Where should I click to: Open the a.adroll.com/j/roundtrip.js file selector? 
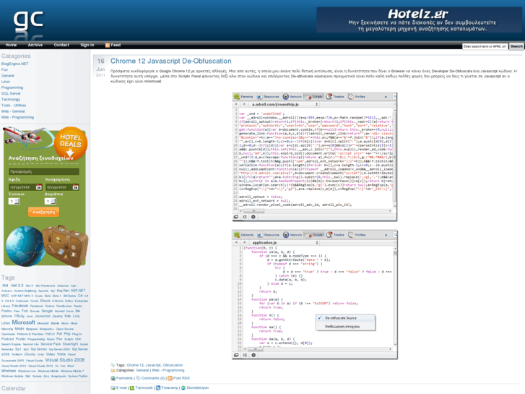tap(285, 104)
